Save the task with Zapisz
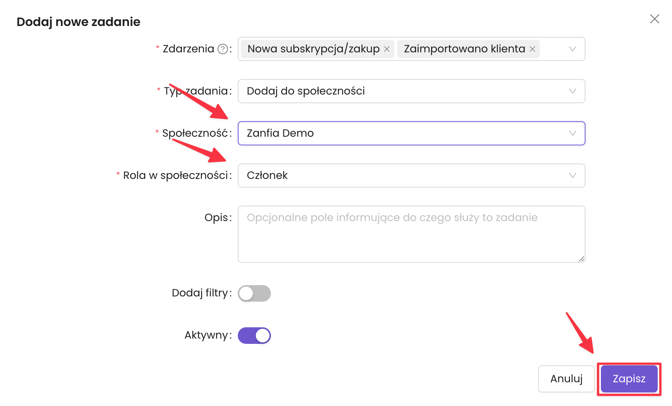This screenshot has height=406, width=672. (x=629, y=379)
